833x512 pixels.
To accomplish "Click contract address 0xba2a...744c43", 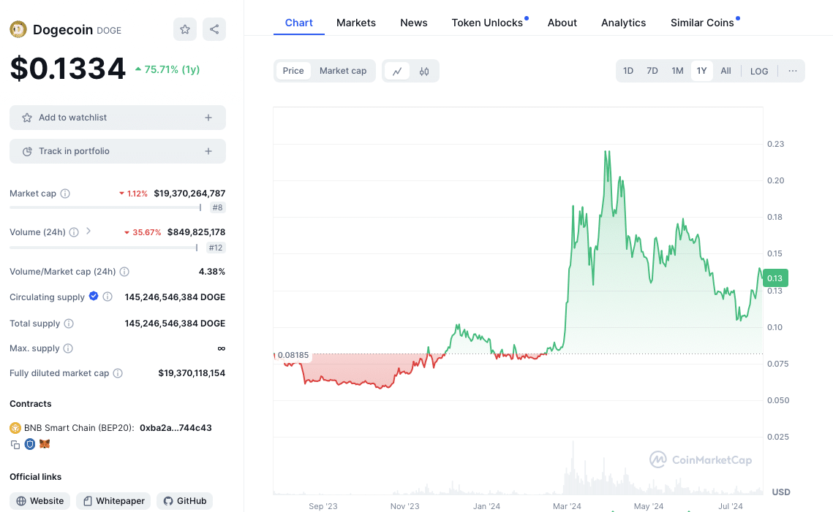I will point(176,427).
